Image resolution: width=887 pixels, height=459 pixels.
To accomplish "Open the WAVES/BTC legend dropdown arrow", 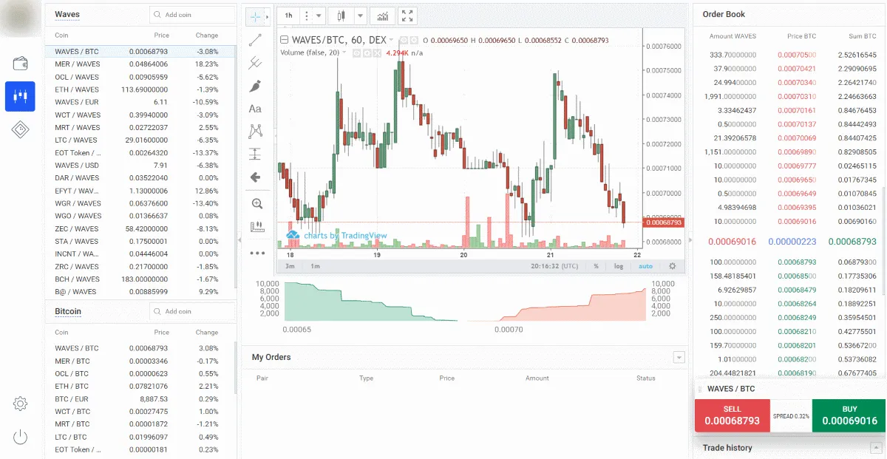I will tap(392, 41).
